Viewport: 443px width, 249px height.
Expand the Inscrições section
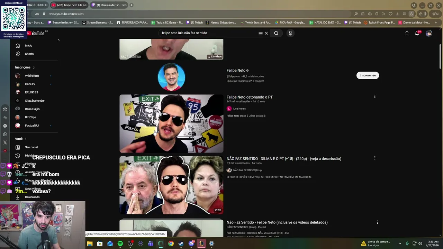coord(25,67)
